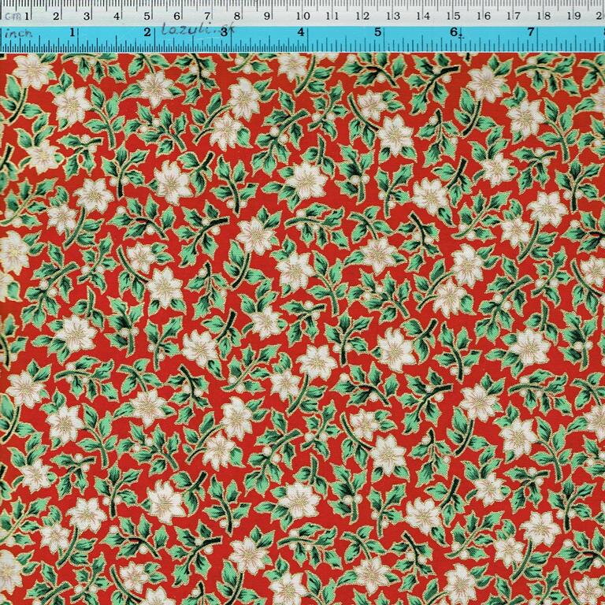Click the 4 mark on blue inch ruler

301,32
